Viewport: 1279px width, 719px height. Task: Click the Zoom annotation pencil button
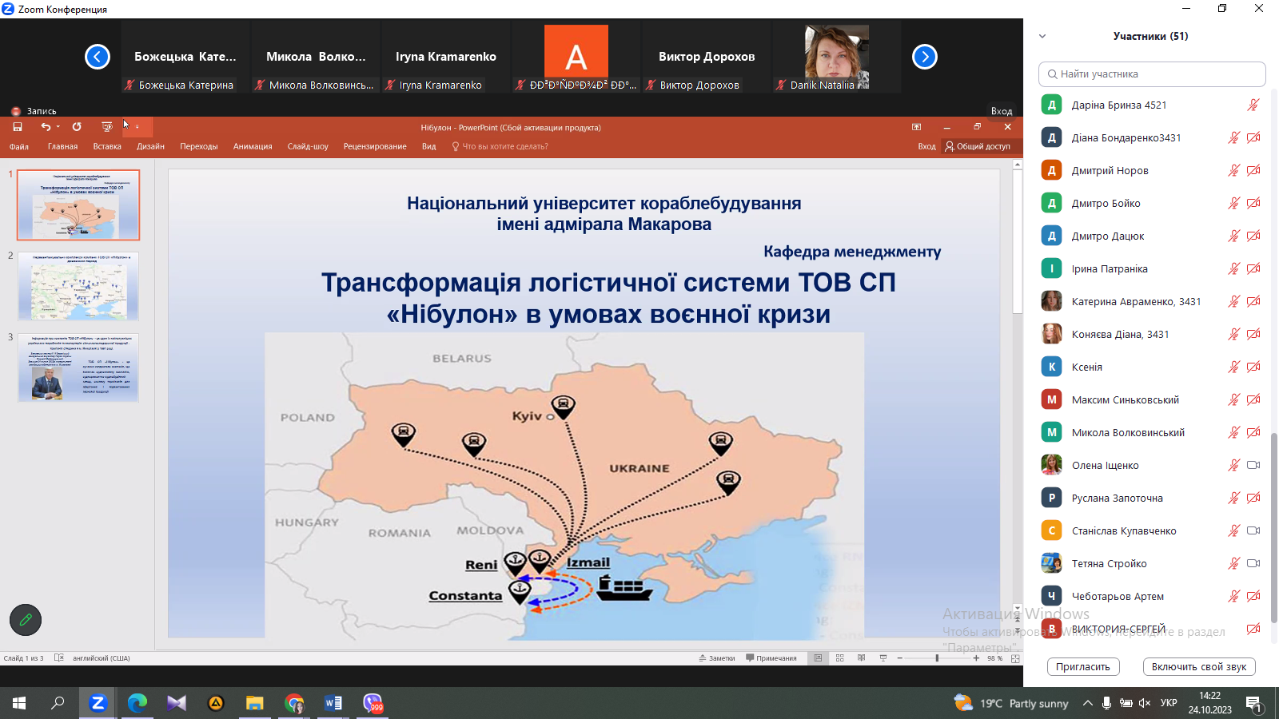point(26,620)
